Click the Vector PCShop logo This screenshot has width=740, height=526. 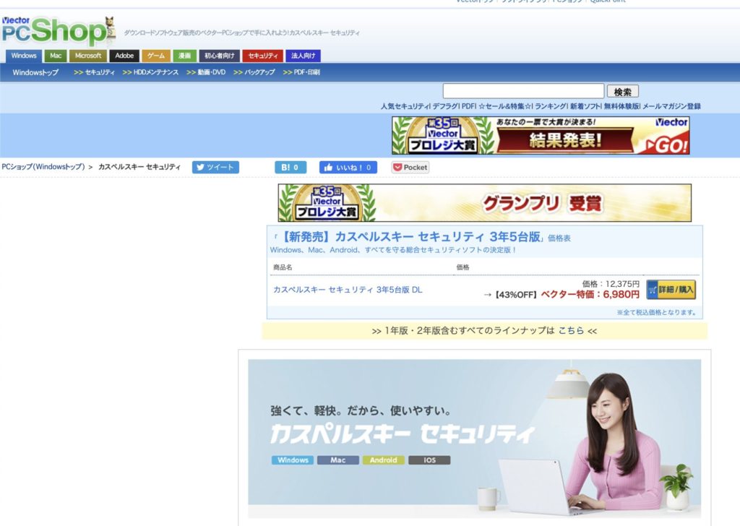tap(58, 31)
